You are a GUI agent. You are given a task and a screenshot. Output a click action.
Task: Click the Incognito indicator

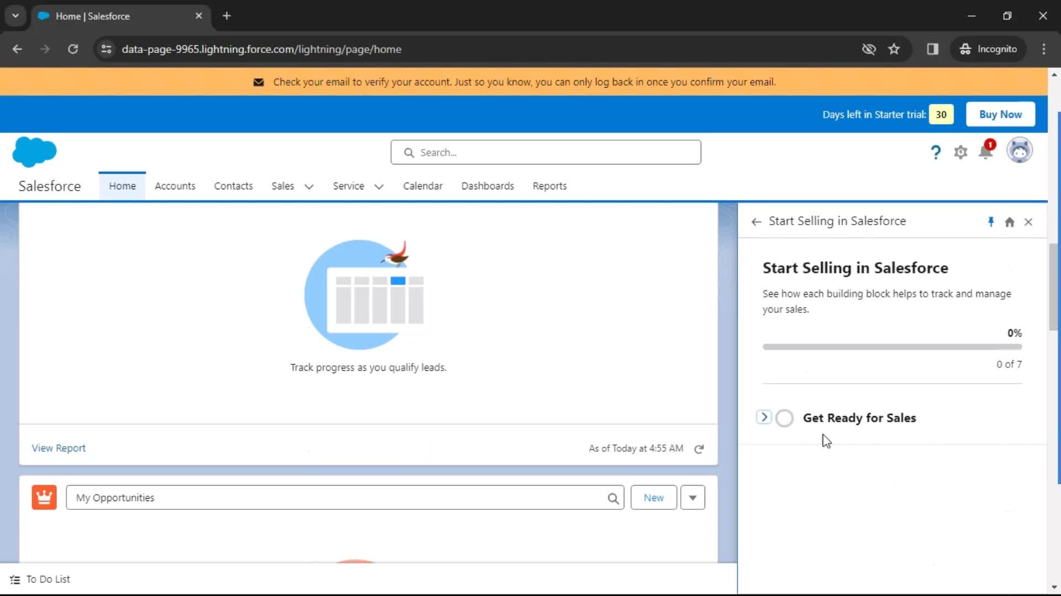pyautogui.click(x=989, y=49)
